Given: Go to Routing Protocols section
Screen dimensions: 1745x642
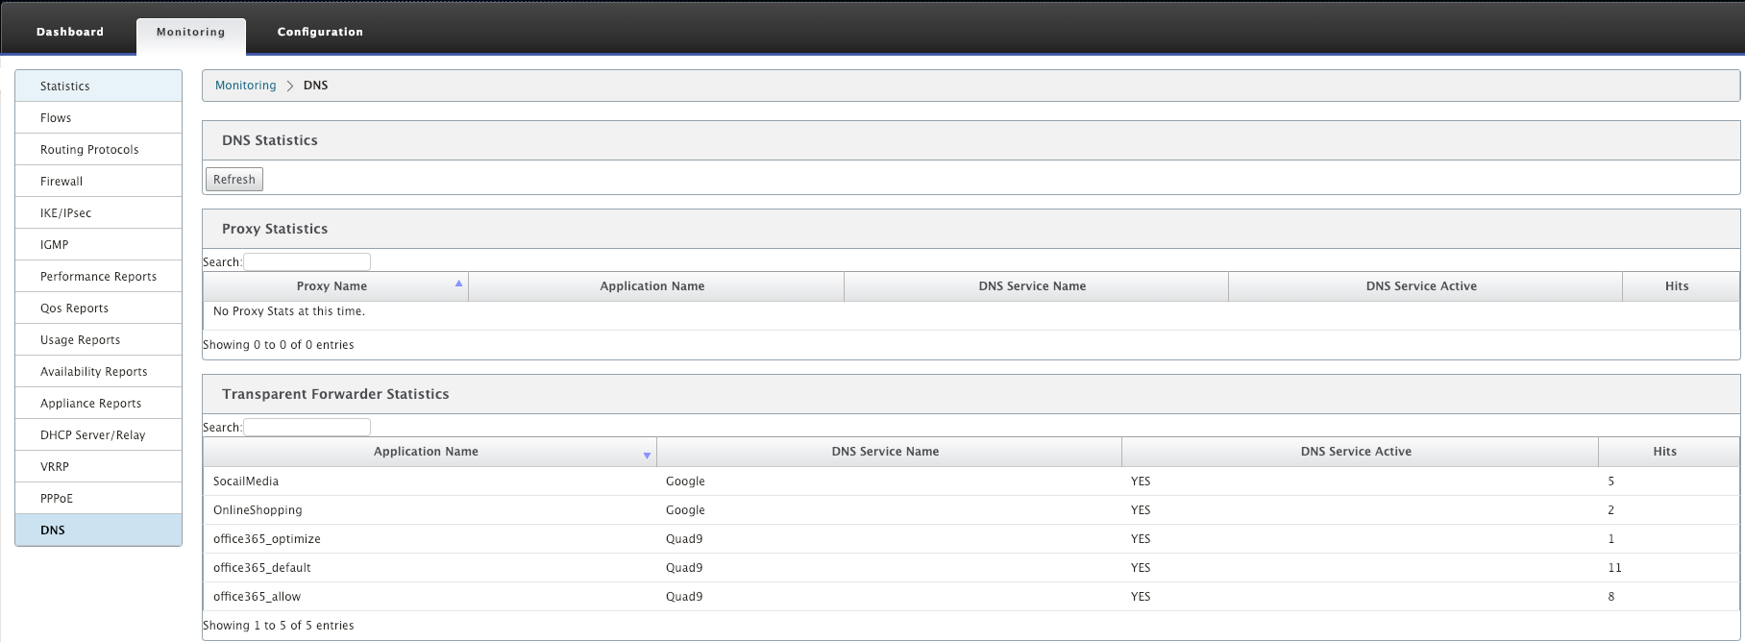Looking at the screenshot, I should pos(98,150).
